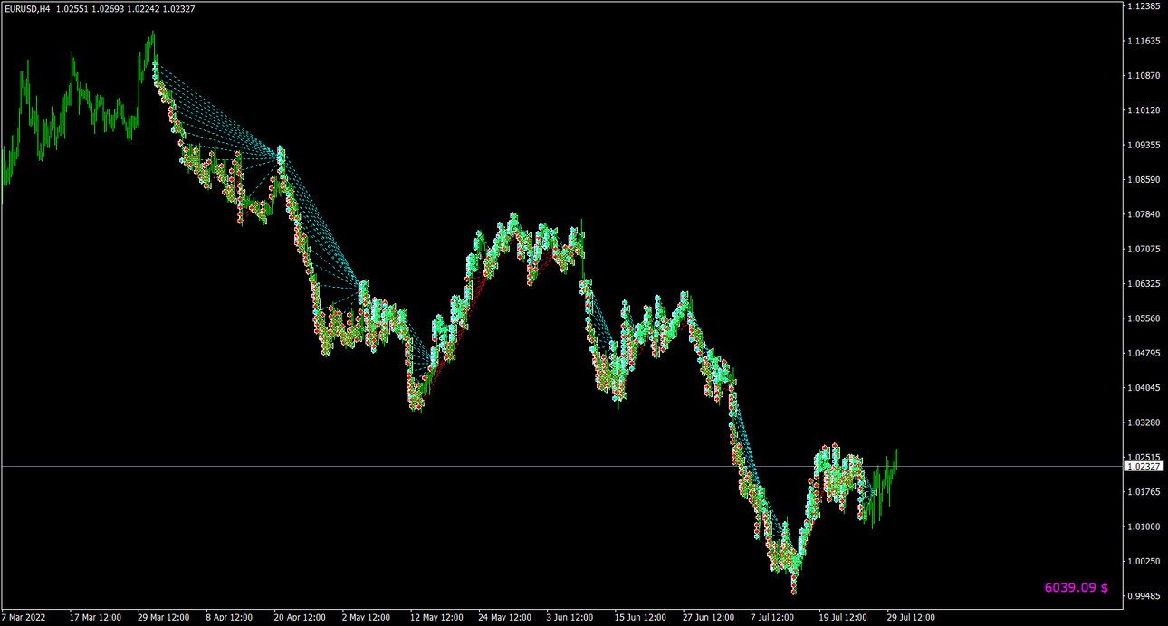Click the 8 Apr 12:00 date label

(x=229, y=618)
